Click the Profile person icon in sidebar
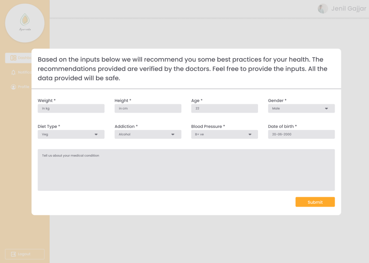The width and height of the screenshot is (369, 263). tap(13, 87)
